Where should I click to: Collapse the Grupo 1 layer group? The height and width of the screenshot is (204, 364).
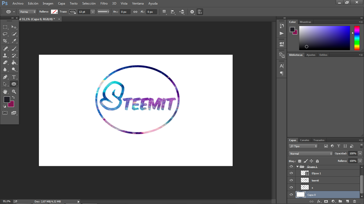[x=297, y=167]
